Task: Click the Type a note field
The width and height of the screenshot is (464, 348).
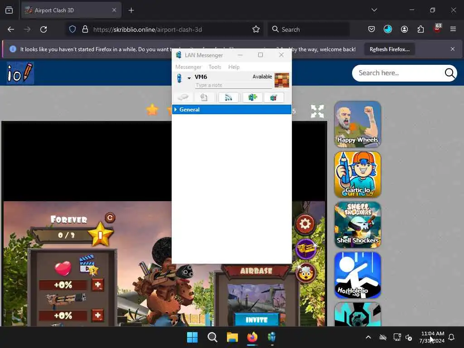Action: [x=233, y=85]
